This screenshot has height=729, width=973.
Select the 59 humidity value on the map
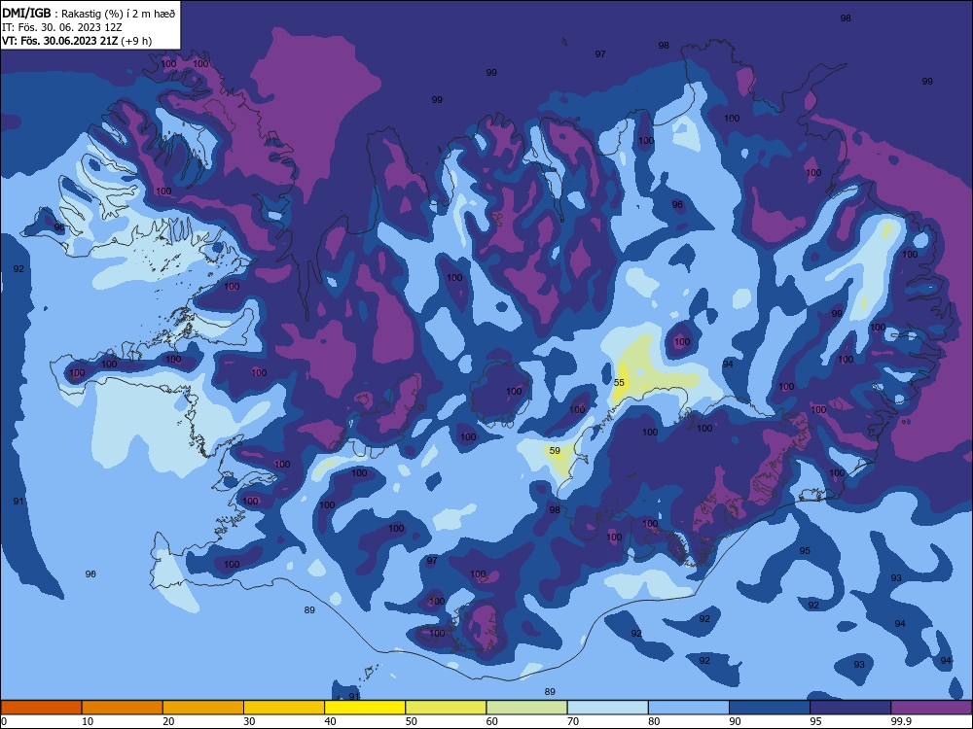point(555,451)
